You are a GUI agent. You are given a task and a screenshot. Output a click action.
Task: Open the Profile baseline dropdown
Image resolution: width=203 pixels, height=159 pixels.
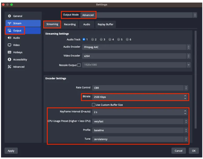pos(140,130)
